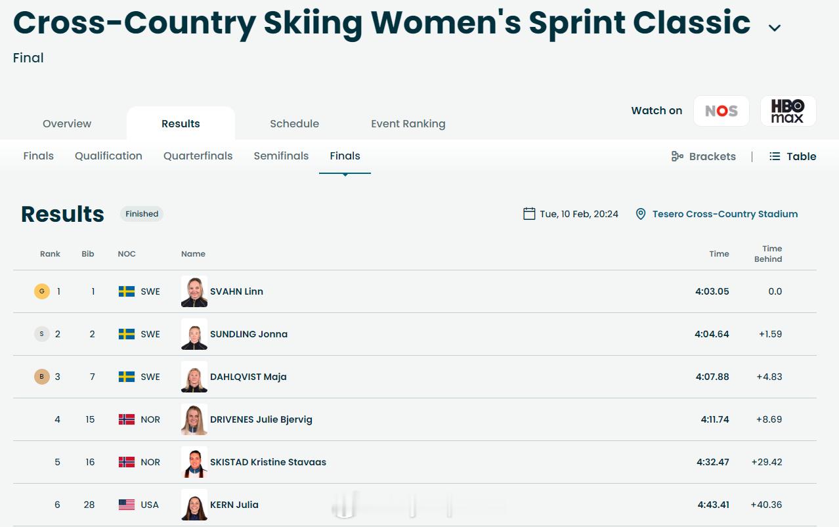Screen dimensions: 839x527
Task: Click the location pin icon
Action: coord(641,214)
